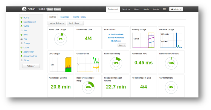Open the Metric Actions dropdown

pos(57,23)
